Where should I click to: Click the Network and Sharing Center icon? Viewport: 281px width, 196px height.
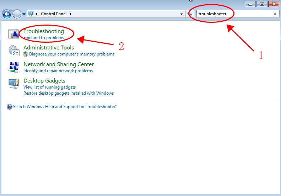13,67
